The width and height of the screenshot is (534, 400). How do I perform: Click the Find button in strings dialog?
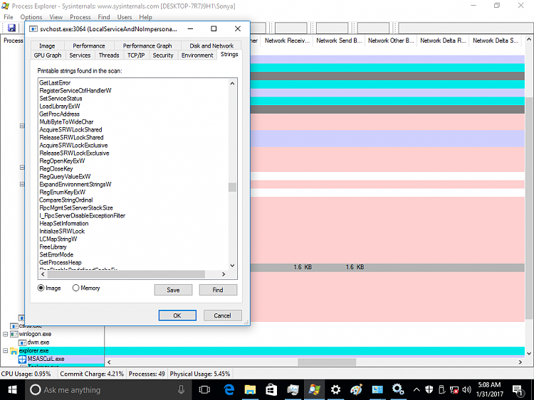coord(218,290)
